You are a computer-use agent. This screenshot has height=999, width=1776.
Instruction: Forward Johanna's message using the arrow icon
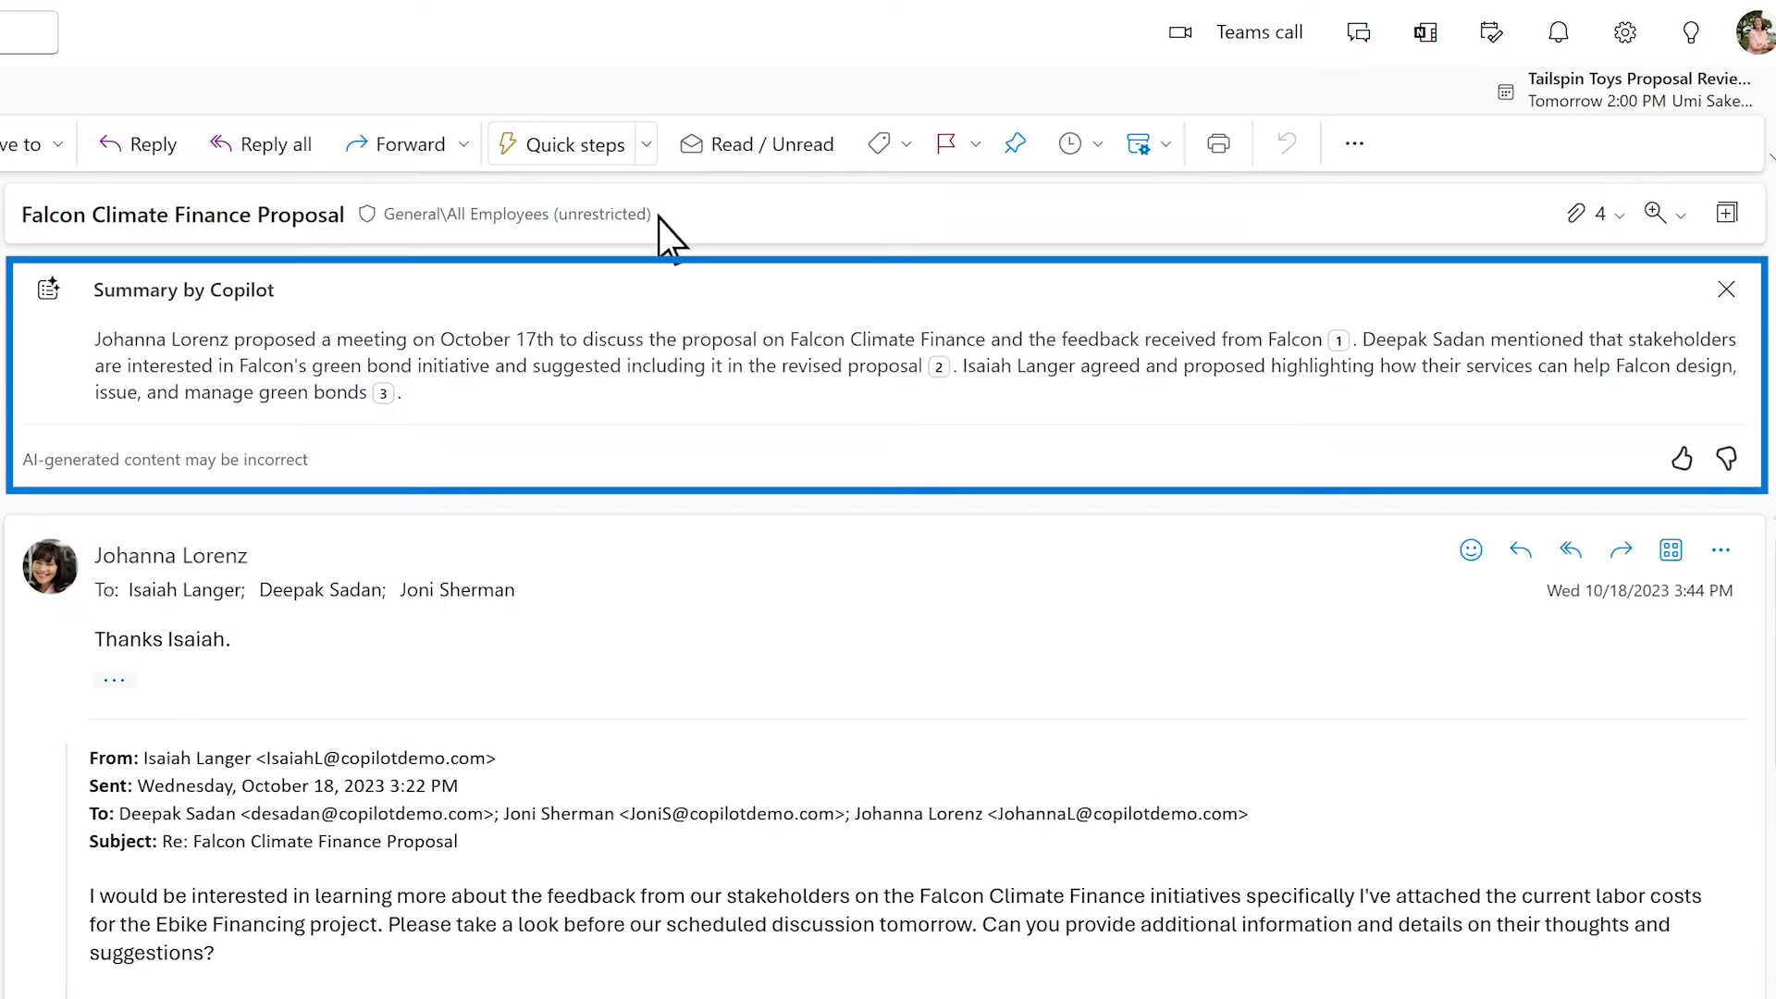tap(1622, 549)
